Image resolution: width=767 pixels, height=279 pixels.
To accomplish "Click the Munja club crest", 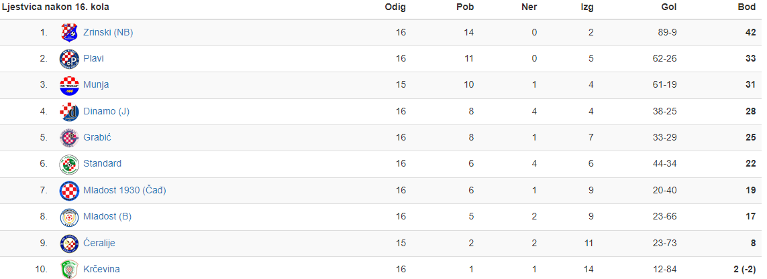I will [69, 85].
